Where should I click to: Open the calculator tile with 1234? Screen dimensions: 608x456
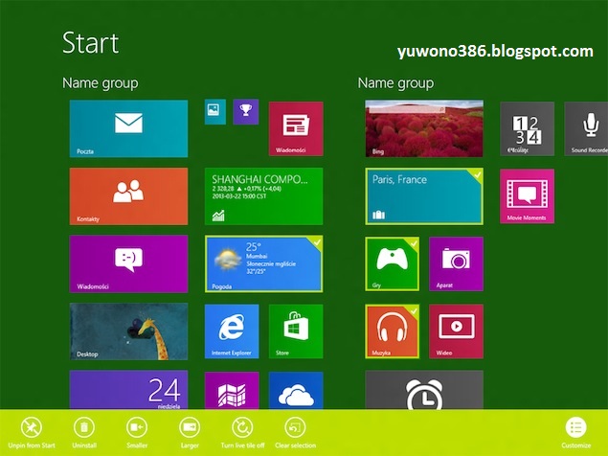527,128
